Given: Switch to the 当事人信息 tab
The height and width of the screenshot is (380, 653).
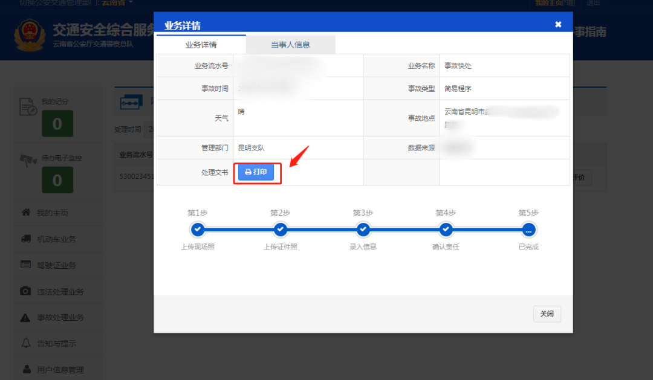Looking at the screenshot, I should pyautogui.click(x=290, y=45).
